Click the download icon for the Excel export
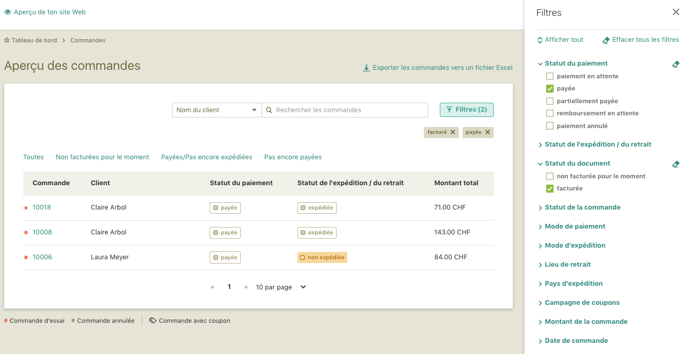 [366, 68]
